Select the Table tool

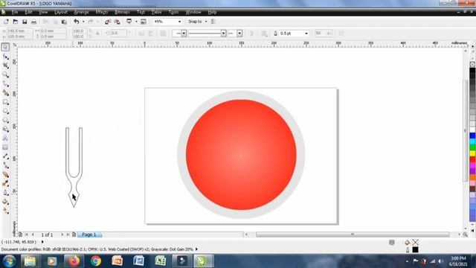click(5, 147)
